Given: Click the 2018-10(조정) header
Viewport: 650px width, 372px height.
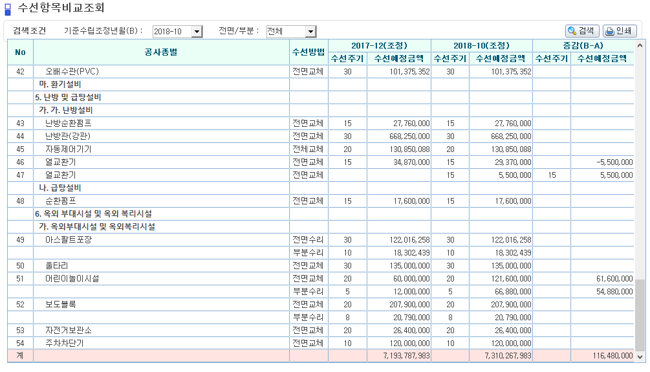Looking at the screenshot, I should (481, 46).
